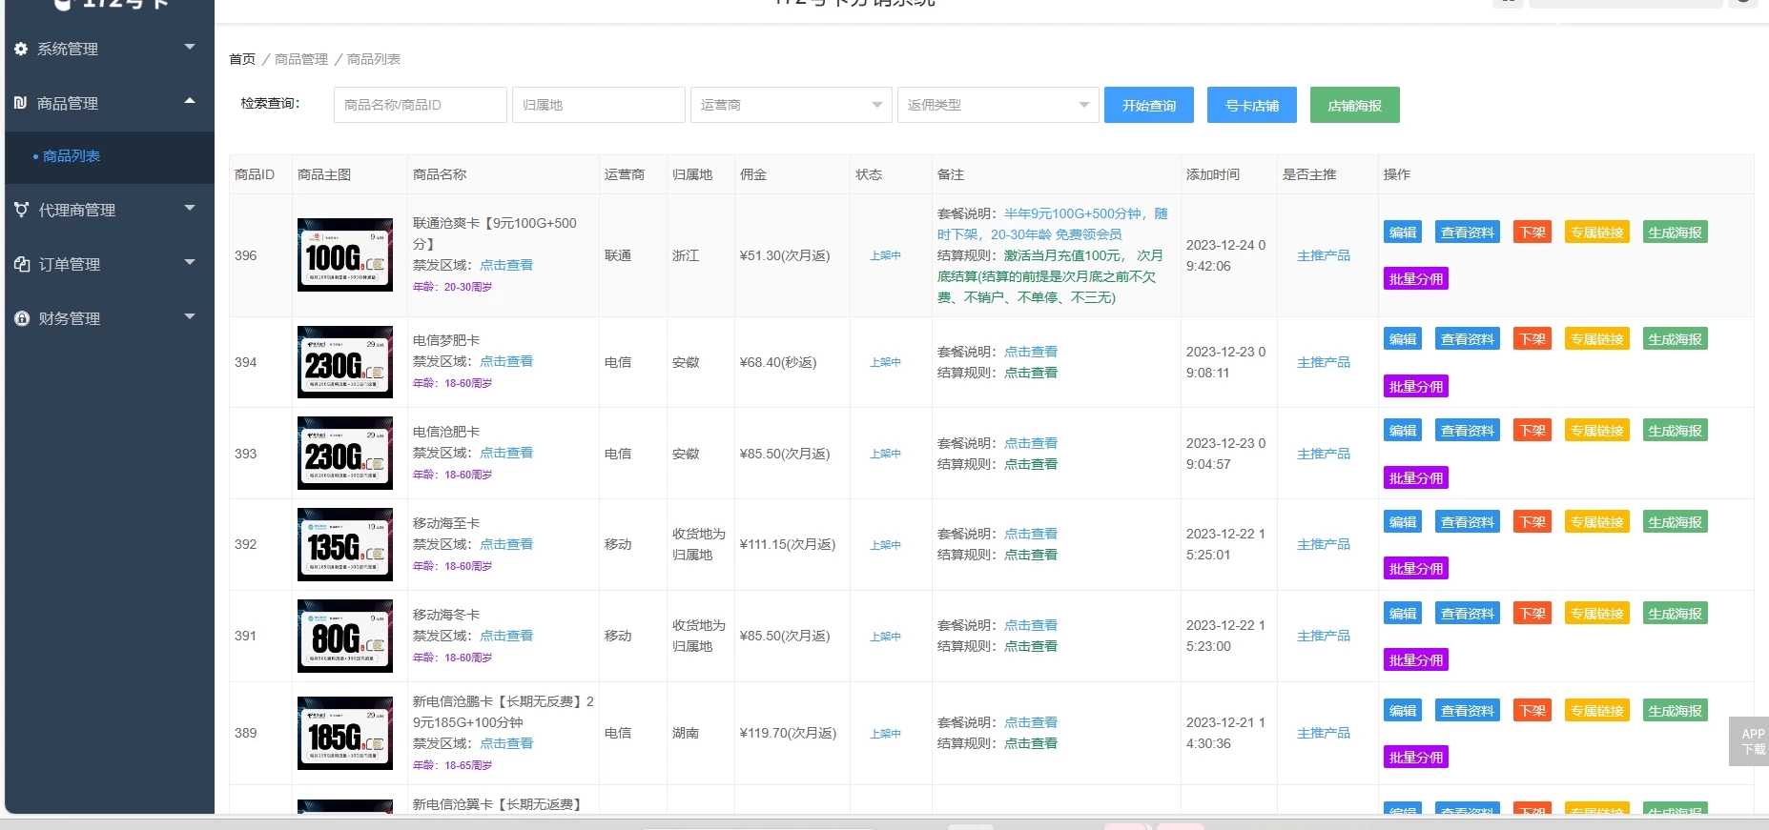Click 商品管理 in the breadcrumb
1769x830 pixels.
pos(301,59)
